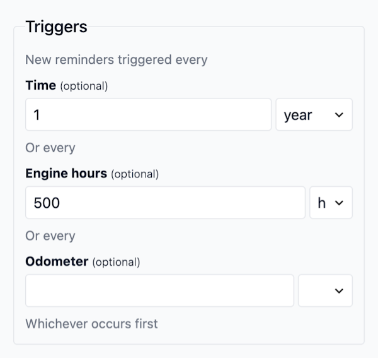Focus the Engine hours field containing 500
Screen dimensions: 378x358
coord(165,203)
